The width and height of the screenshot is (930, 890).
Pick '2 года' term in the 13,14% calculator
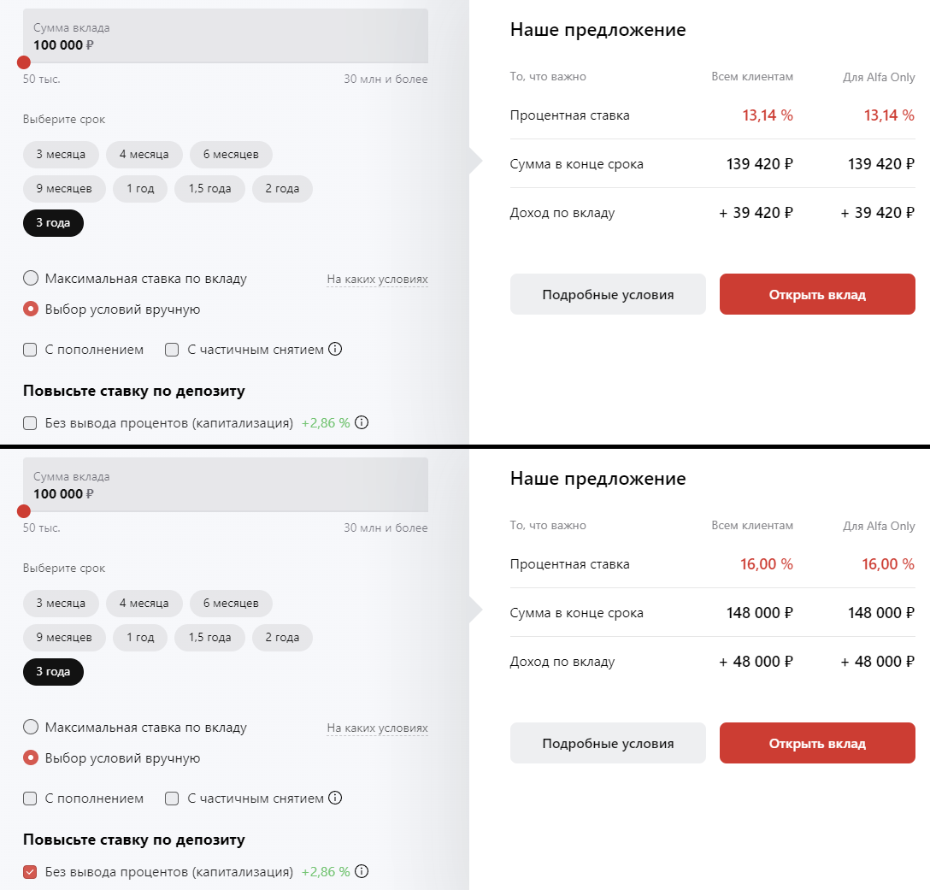pos(282,189)
